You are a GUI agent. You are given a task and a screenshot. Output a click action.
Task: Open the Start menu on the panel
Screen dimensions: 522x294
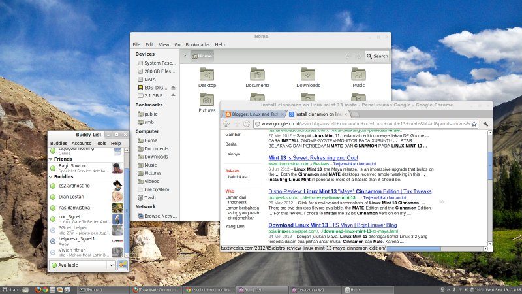[10, 290]
